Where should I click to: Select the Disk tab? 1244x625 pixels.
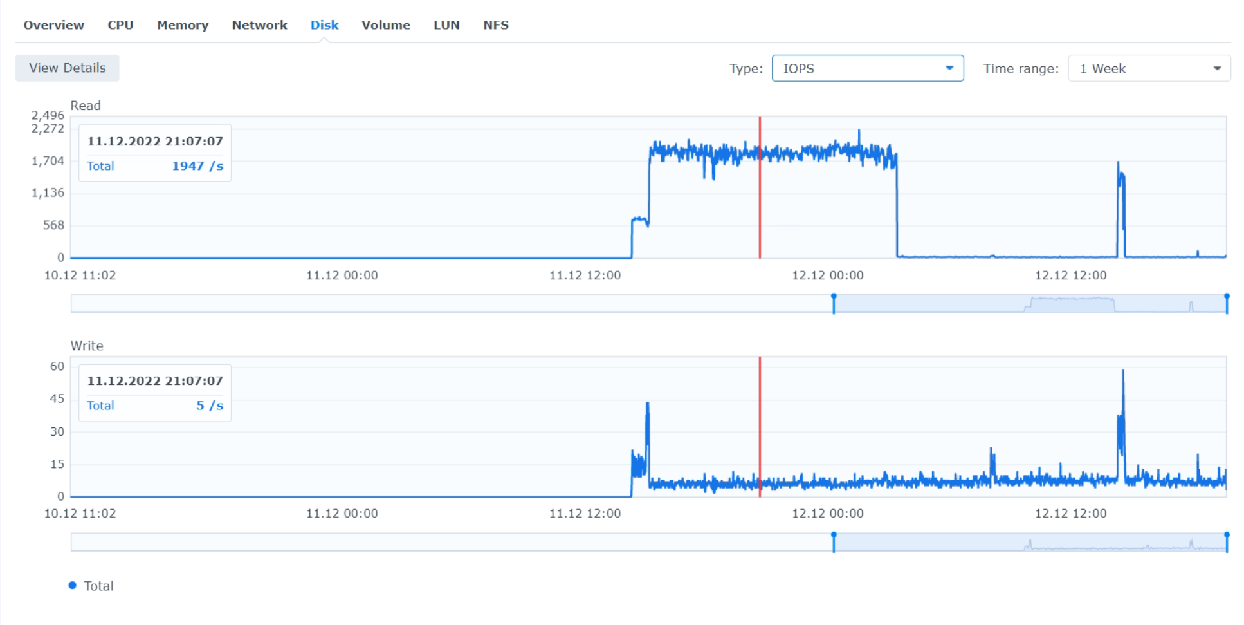tap(324, 25)
